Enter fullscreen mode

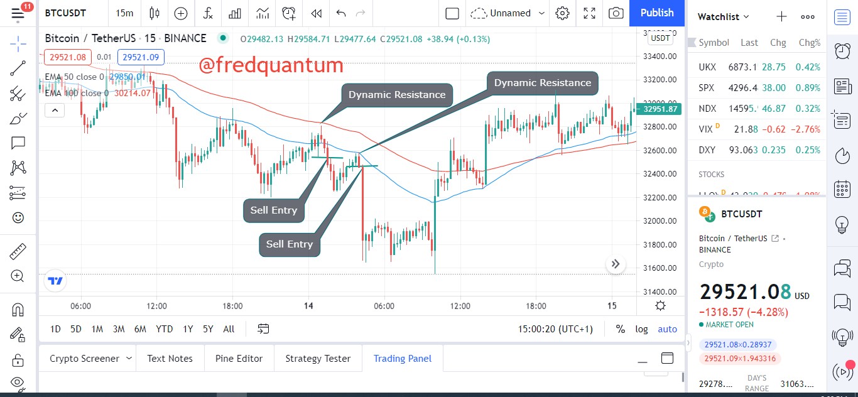pyautogui.click(x=589, y=13)
